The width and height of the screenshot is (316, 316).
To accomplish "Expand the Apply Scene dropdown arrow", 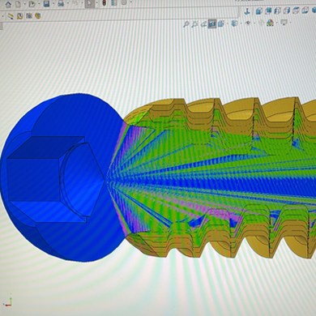I will [277, 23].
